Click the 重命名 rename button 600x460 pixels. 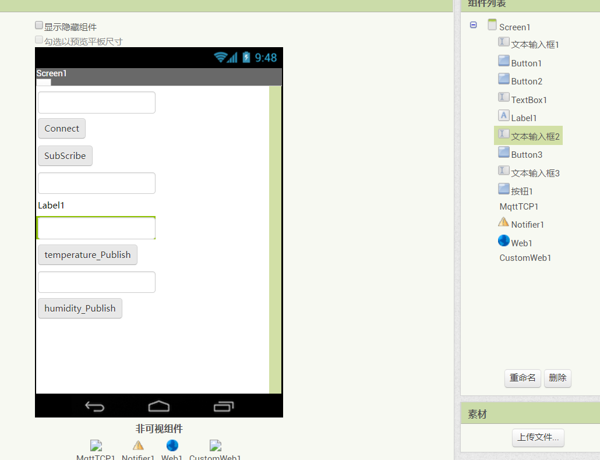click(x=523, y=378)
